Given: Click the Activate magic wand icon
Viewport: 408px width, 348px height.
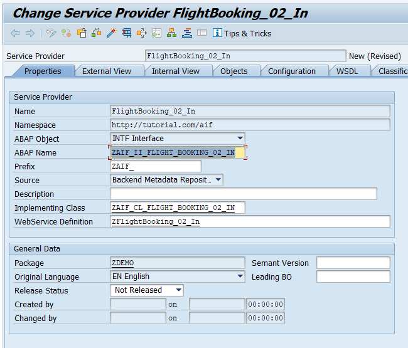Looking at the screenshot, I should [x=112, y=33].
